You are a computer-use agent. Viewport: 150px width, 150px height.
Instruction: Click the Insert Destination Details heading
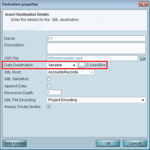[27, 15]
